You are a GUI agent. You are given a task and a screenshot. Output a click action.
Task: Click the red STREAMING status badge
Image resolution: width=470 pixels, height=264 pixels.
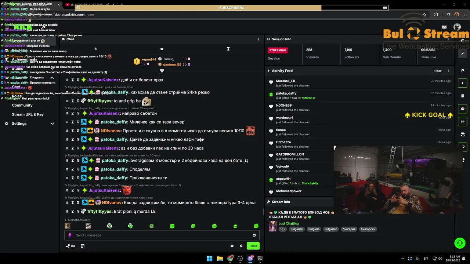[278, 50]
